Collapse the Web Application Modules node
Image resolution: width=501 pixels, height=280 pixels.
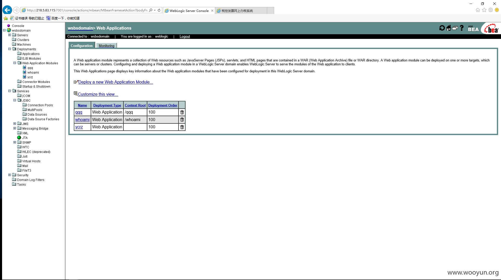pos(15,63)
